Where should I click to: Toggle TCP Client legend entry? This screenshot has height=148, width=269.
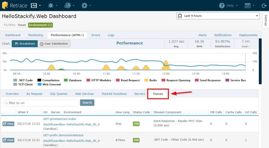click(x=23, y=84)
